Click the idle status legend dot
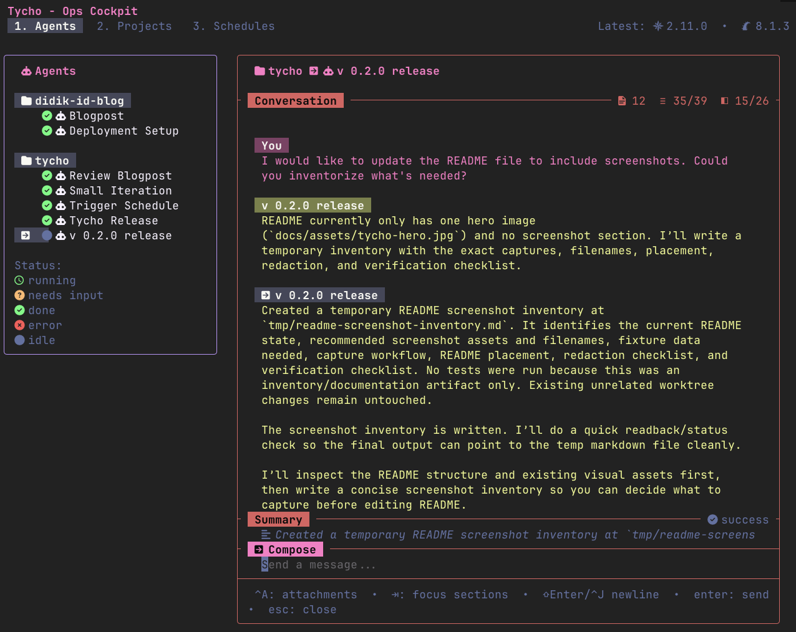796x632 pixels. [19, 340]
